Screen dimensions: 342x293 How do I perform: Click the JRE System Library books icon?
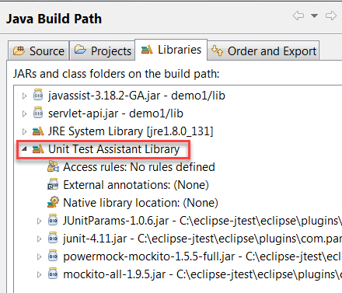tap(38, 131)
